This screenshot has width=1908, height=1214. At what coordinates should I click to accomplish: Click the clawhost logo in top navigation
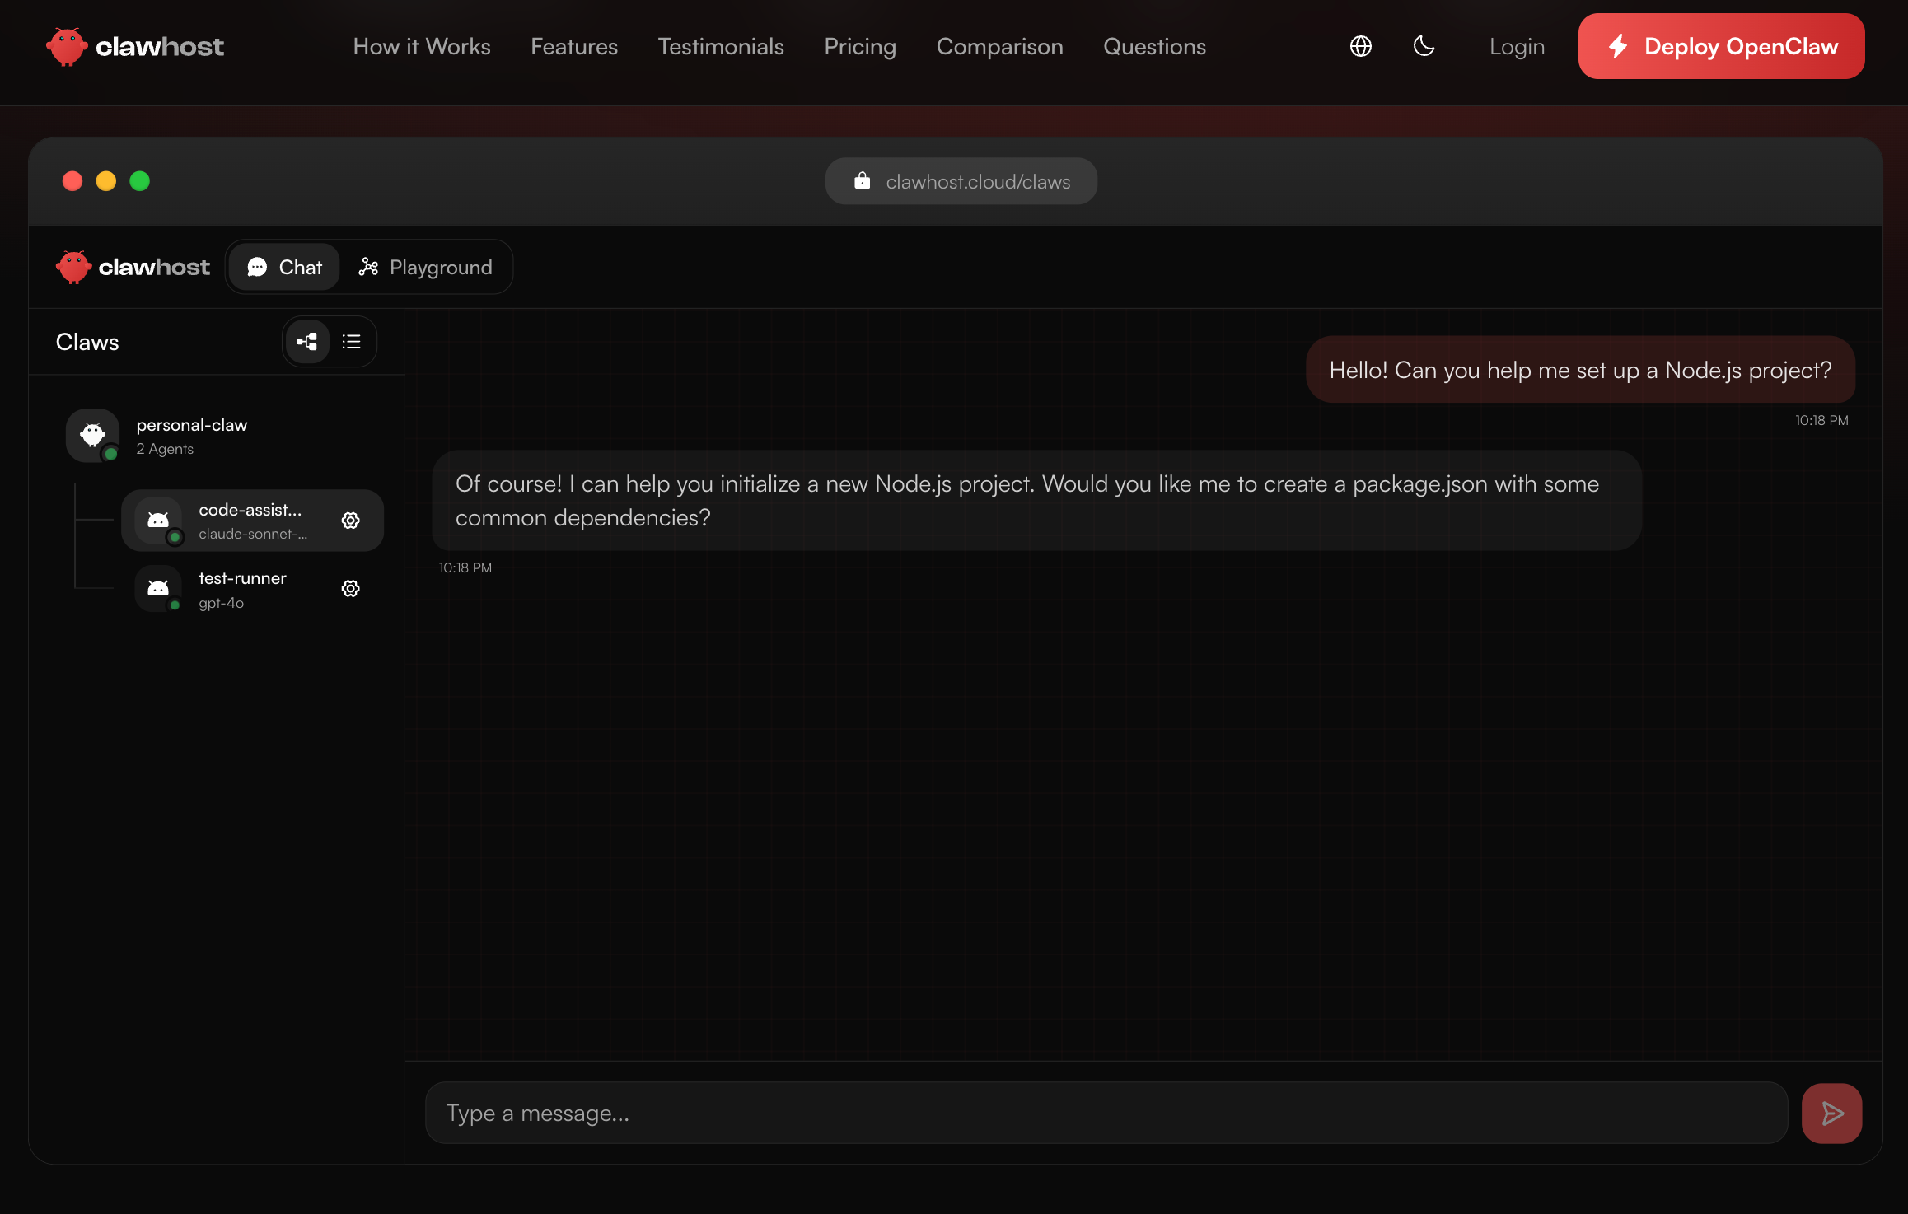(135, 47)
